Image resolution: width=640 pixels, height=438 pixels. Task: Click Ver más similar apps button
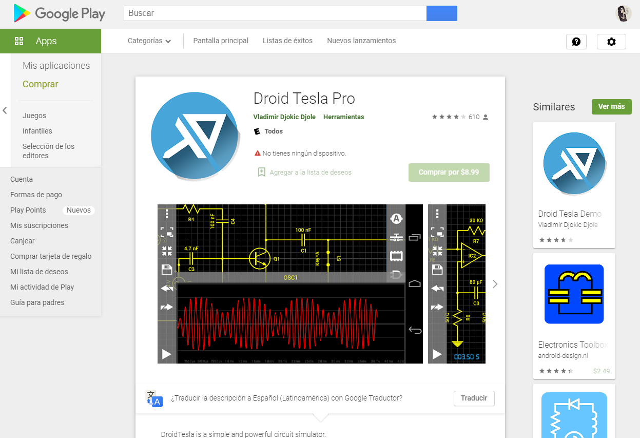click(x=612, y=106)
